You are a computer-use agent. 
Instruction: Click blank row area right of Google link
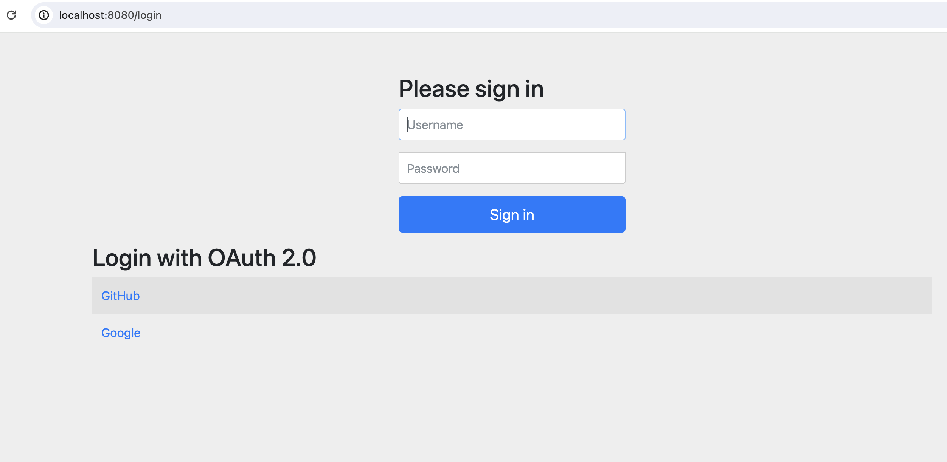(567, 333)
